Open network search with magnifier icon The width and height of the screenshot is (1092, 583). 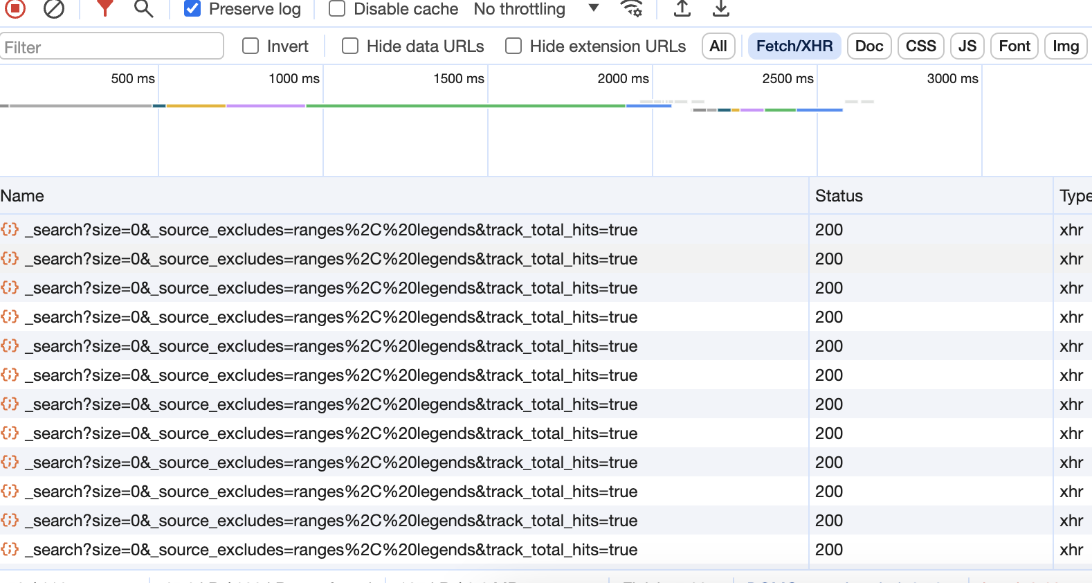143,8
